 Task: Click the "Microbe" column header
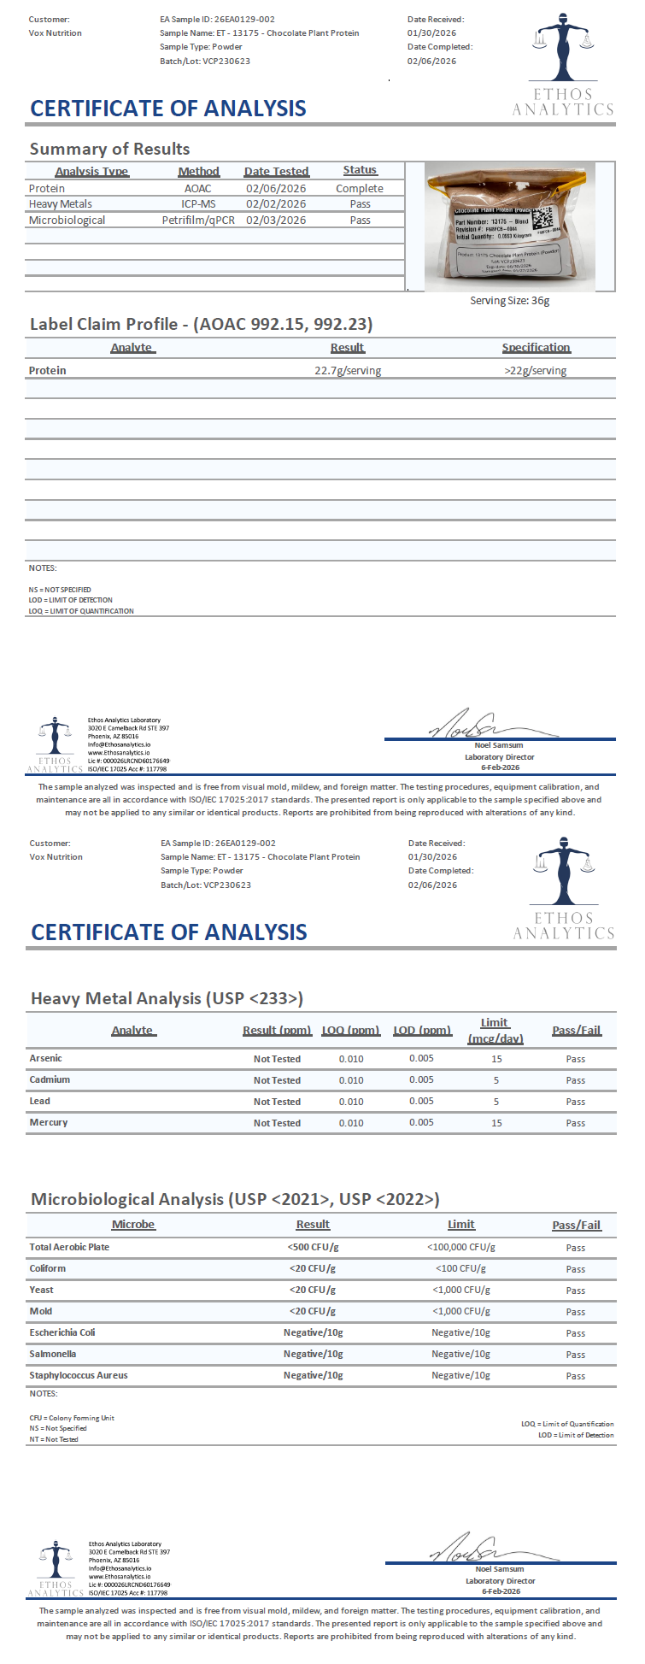click(133, 1225)
